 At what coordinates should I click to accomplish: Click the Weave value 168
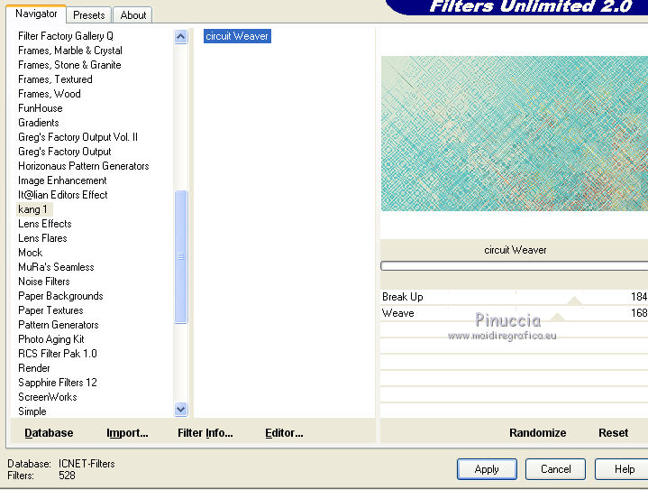tap(639, 313)
